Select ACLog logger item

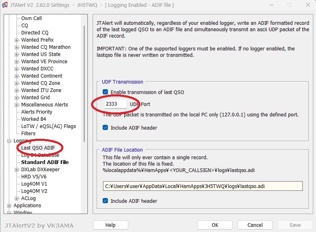[x=28, y=198]
